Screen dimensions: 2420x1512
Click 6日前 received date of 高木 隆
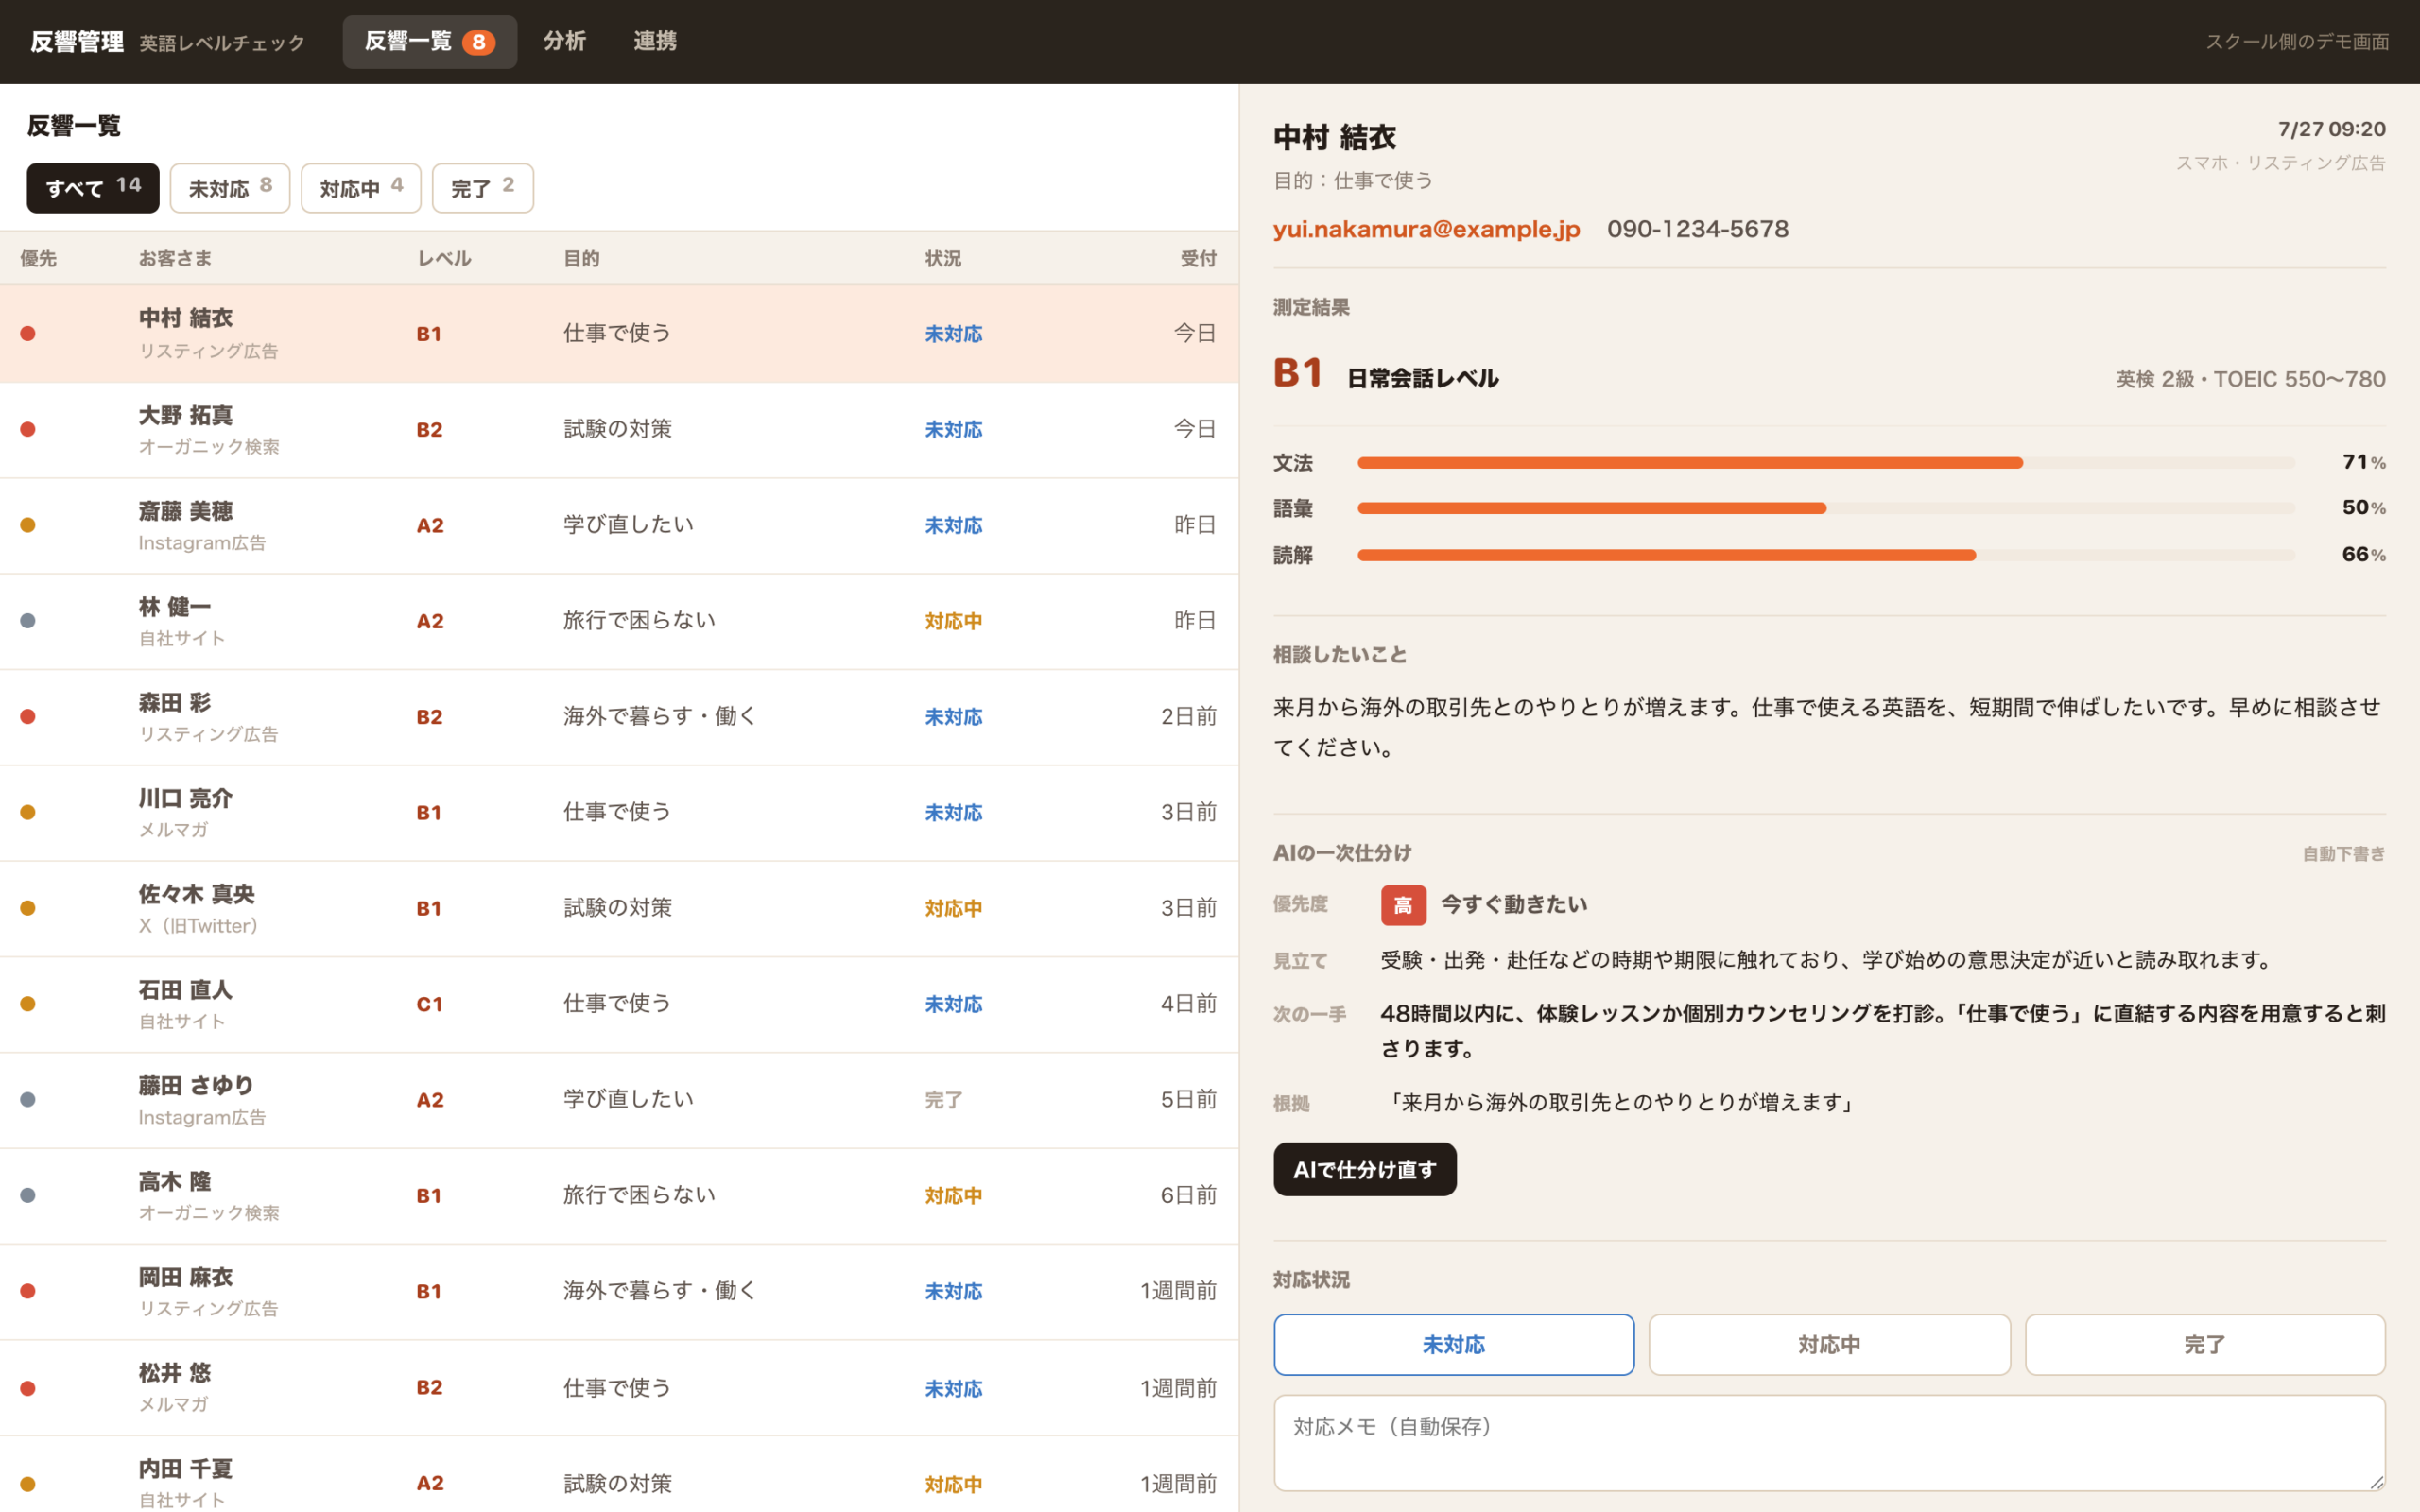(x=1188, y=1195)
